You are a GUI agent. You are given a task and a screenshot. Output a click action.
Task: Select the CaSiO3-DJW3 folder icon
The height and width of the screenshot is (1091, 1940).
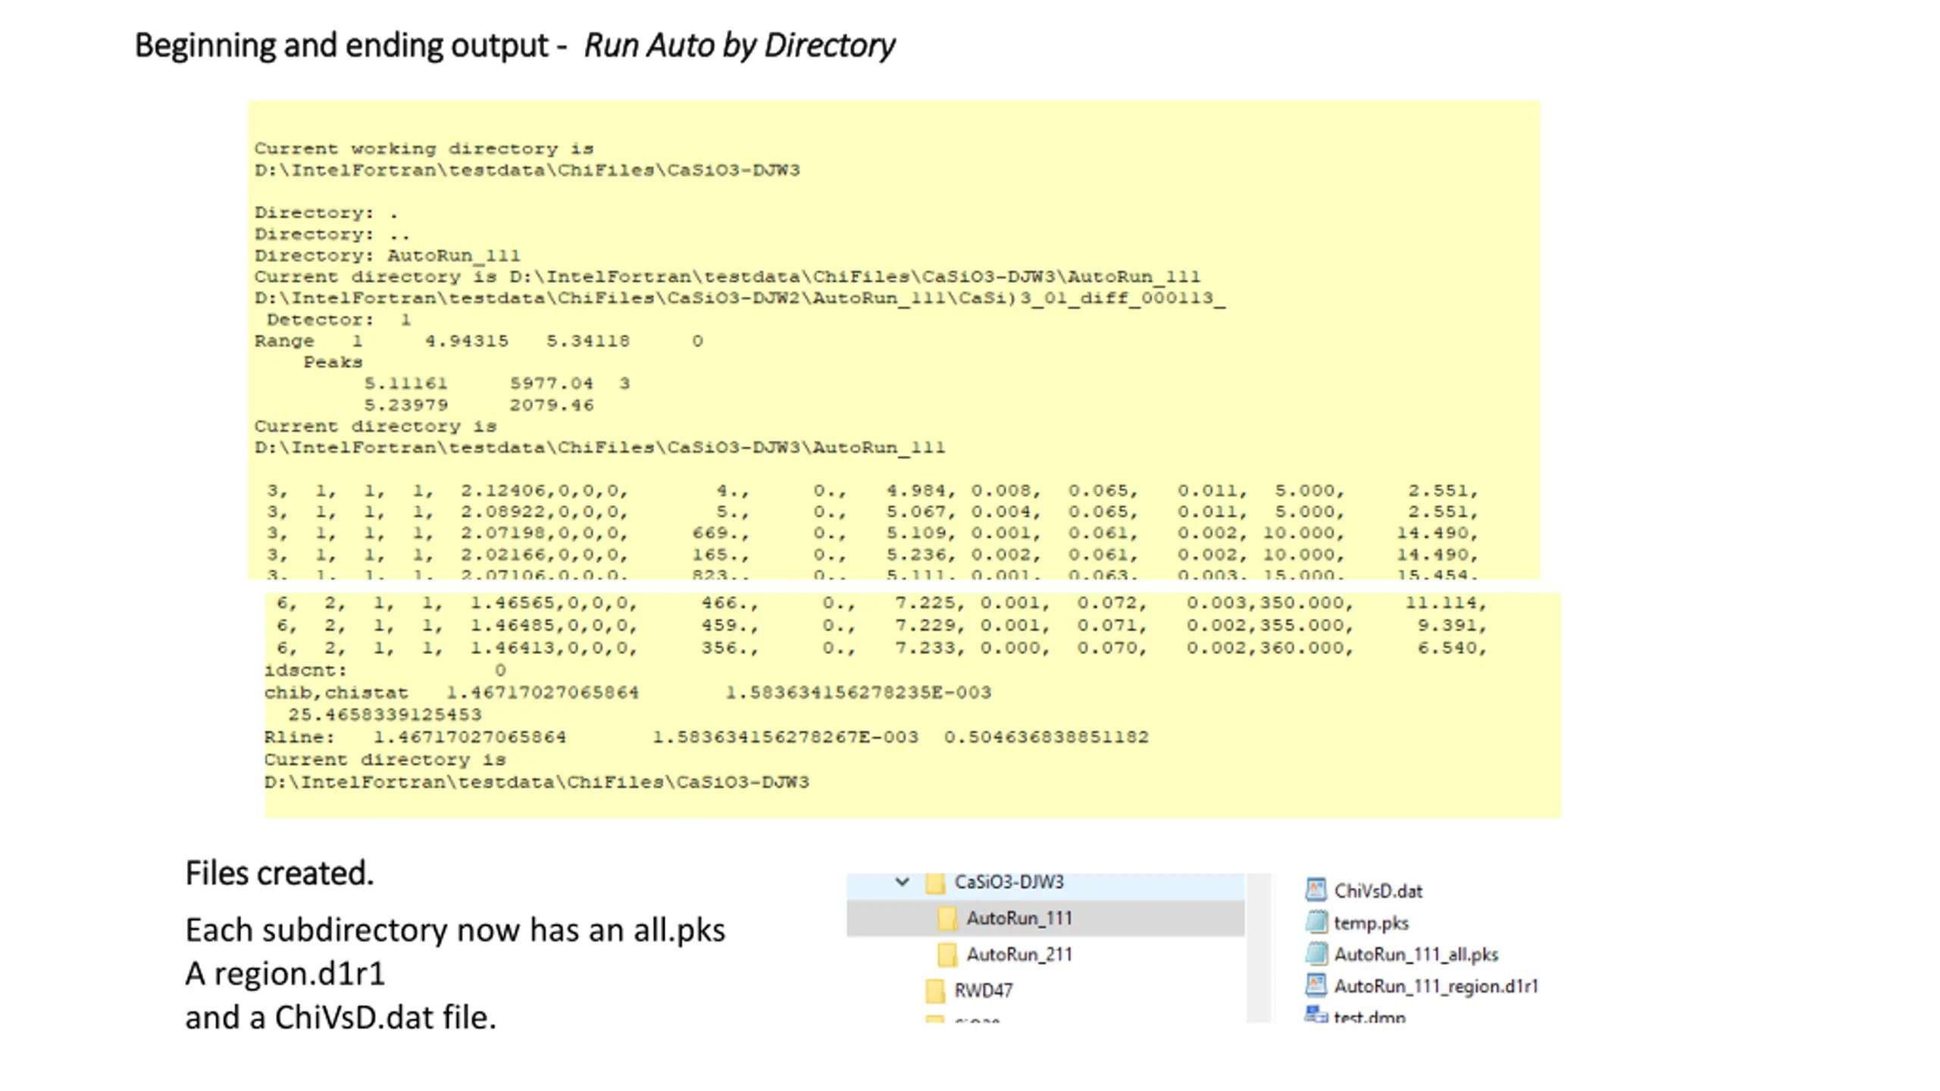tap(935, 883)
